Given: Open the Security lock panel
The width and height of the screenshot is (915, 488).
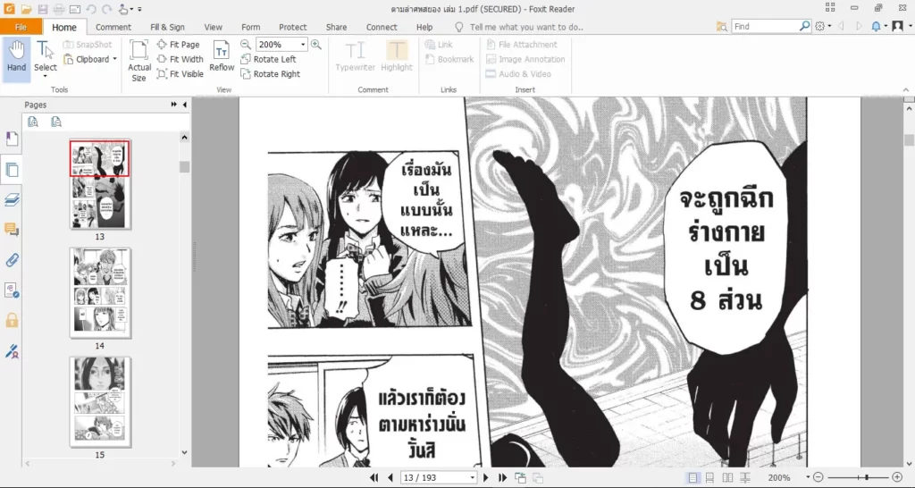Looking at the screenshot, I should coord(12,320).
